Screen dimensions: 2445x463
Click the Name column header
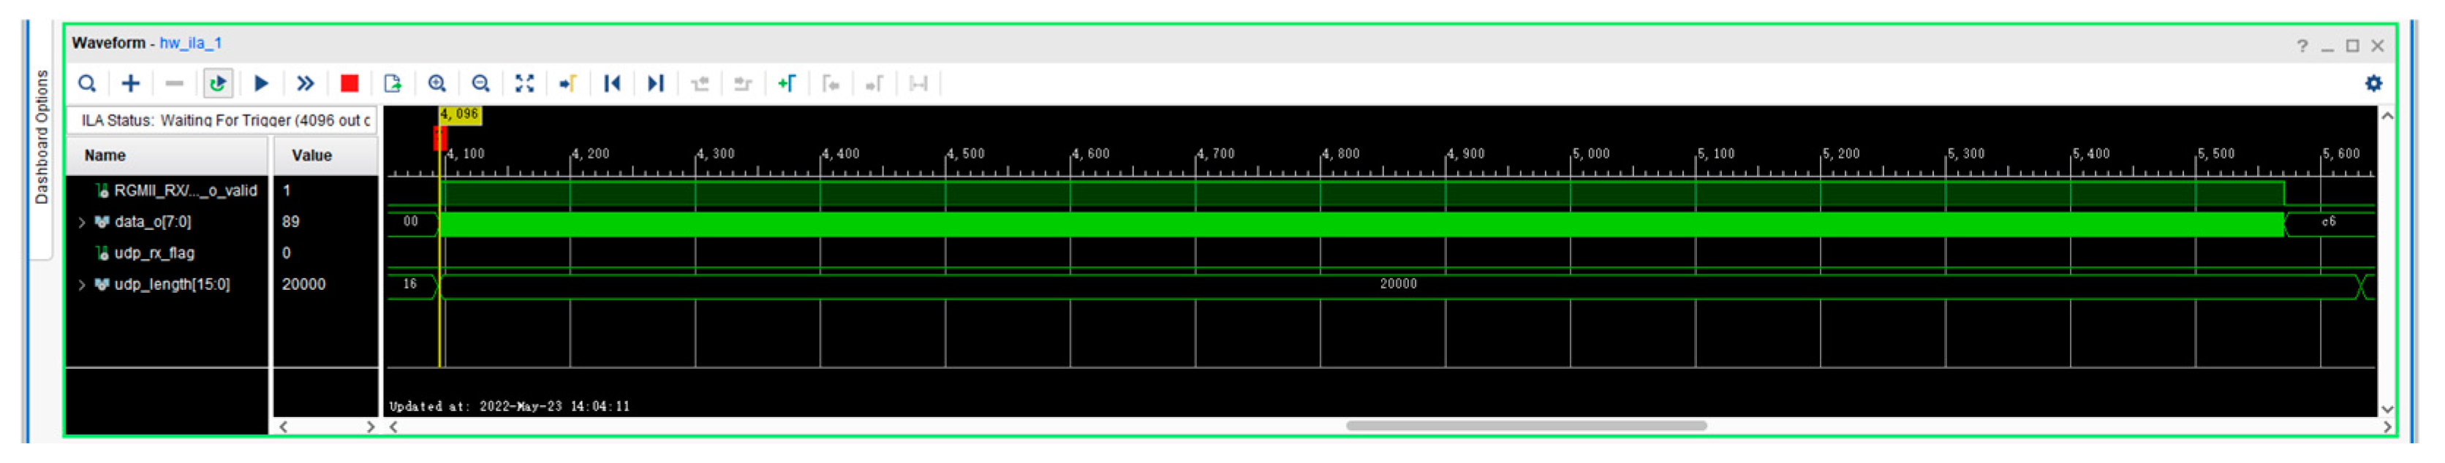[167, 156]
